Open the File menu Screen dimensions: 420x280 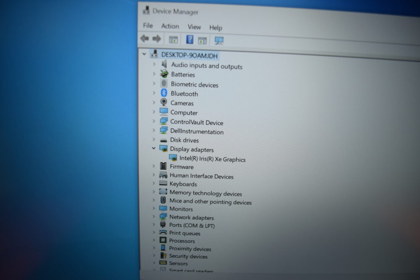click(x=148, y=26)
